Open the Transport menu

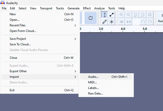46,8
